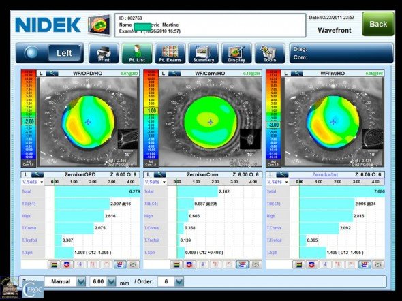Click the Zernike/Int panel title
This screenshot has width=402, height=301.
(x=325, y=175)
